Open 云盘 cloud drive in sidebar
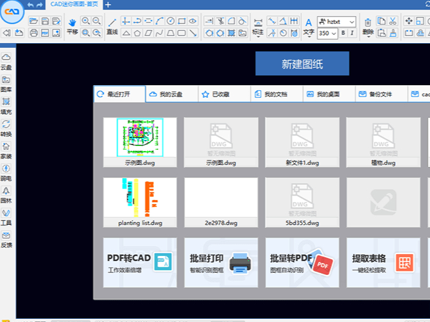The height and width of the screenshot is (322, 430). (6, 62)
